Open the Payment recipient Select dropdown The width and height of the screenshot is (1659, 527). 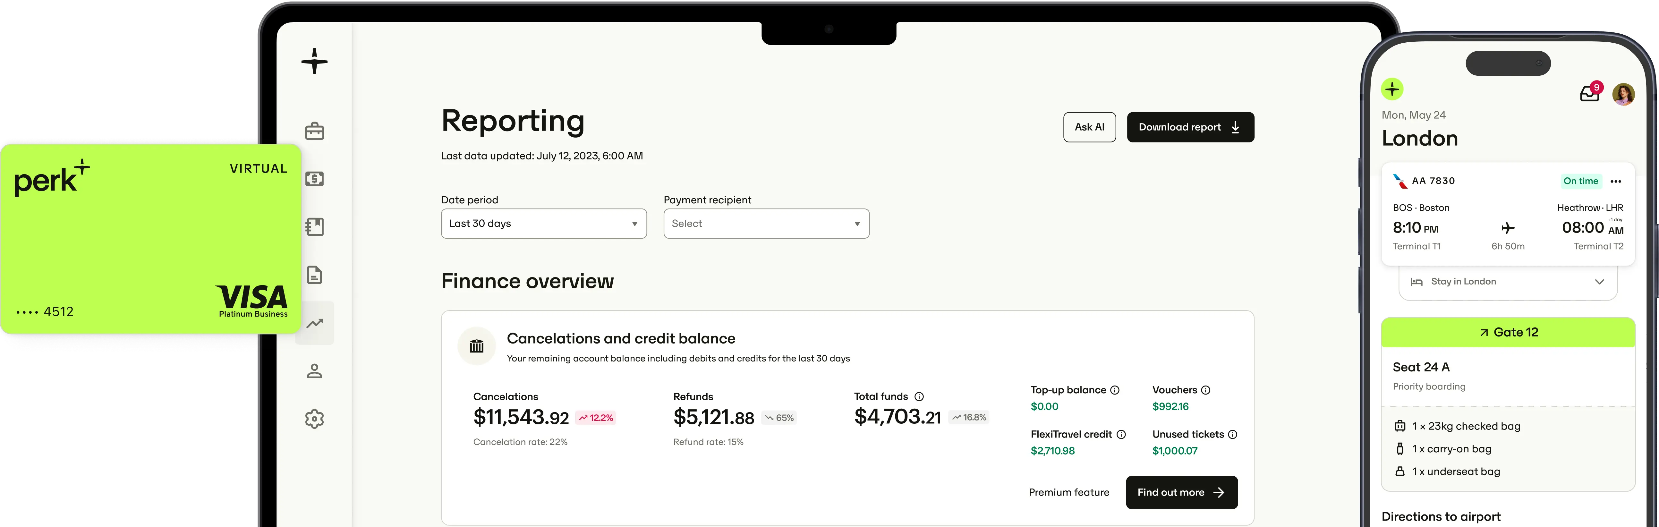766,224
